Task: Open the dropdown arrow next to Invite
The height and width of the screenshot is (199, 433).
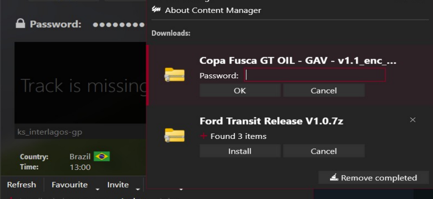Action: (x=138, y=189)
